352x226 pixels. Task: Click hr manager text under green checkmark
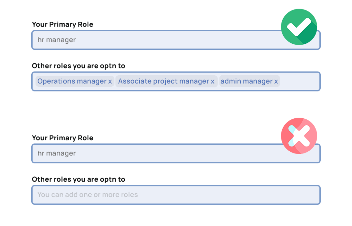tap(57, 40)
